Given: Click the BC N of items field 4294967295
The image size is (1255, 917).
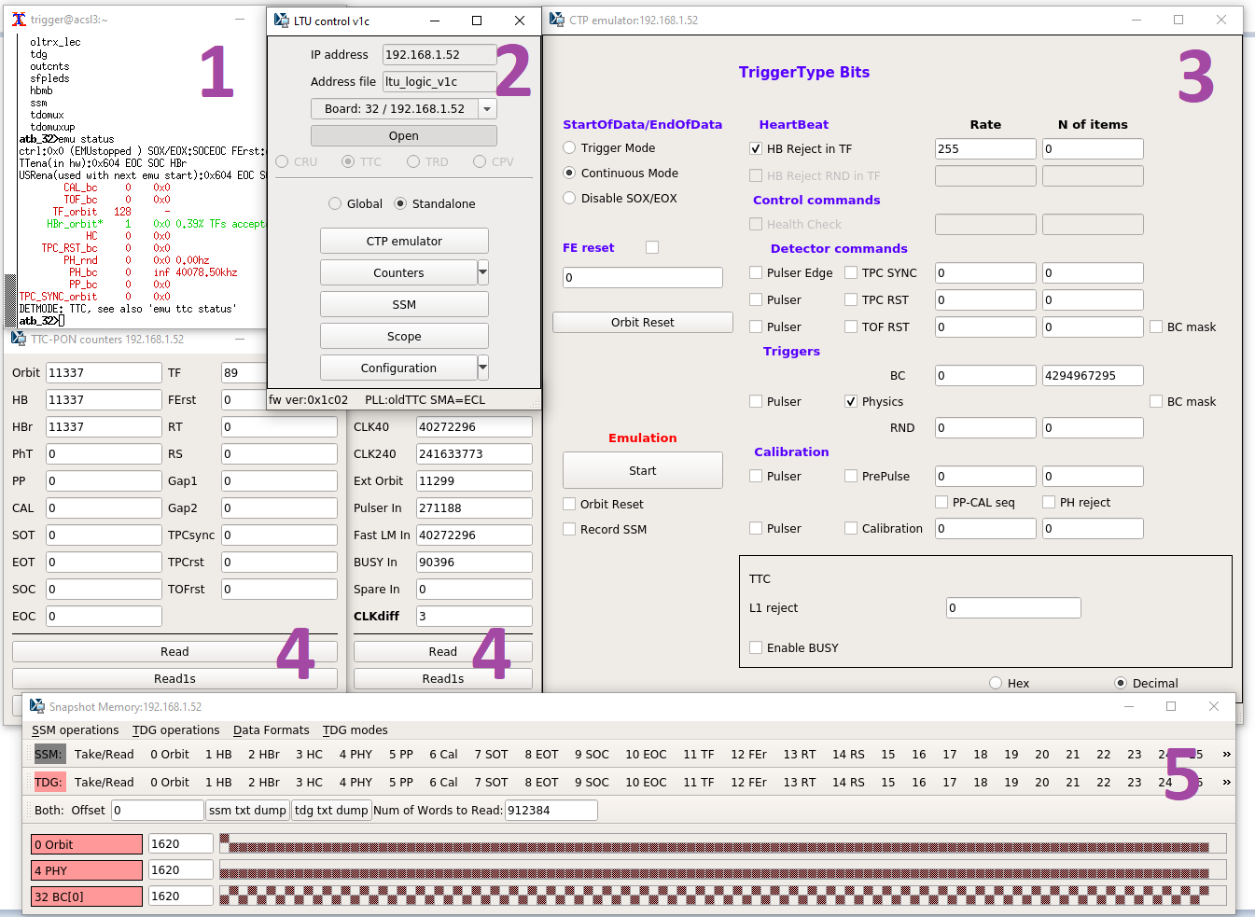Looking at the screenshot, I should pos(1093,375).
